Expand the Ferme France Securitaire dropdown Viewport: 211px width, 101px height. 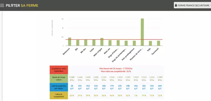192,5
